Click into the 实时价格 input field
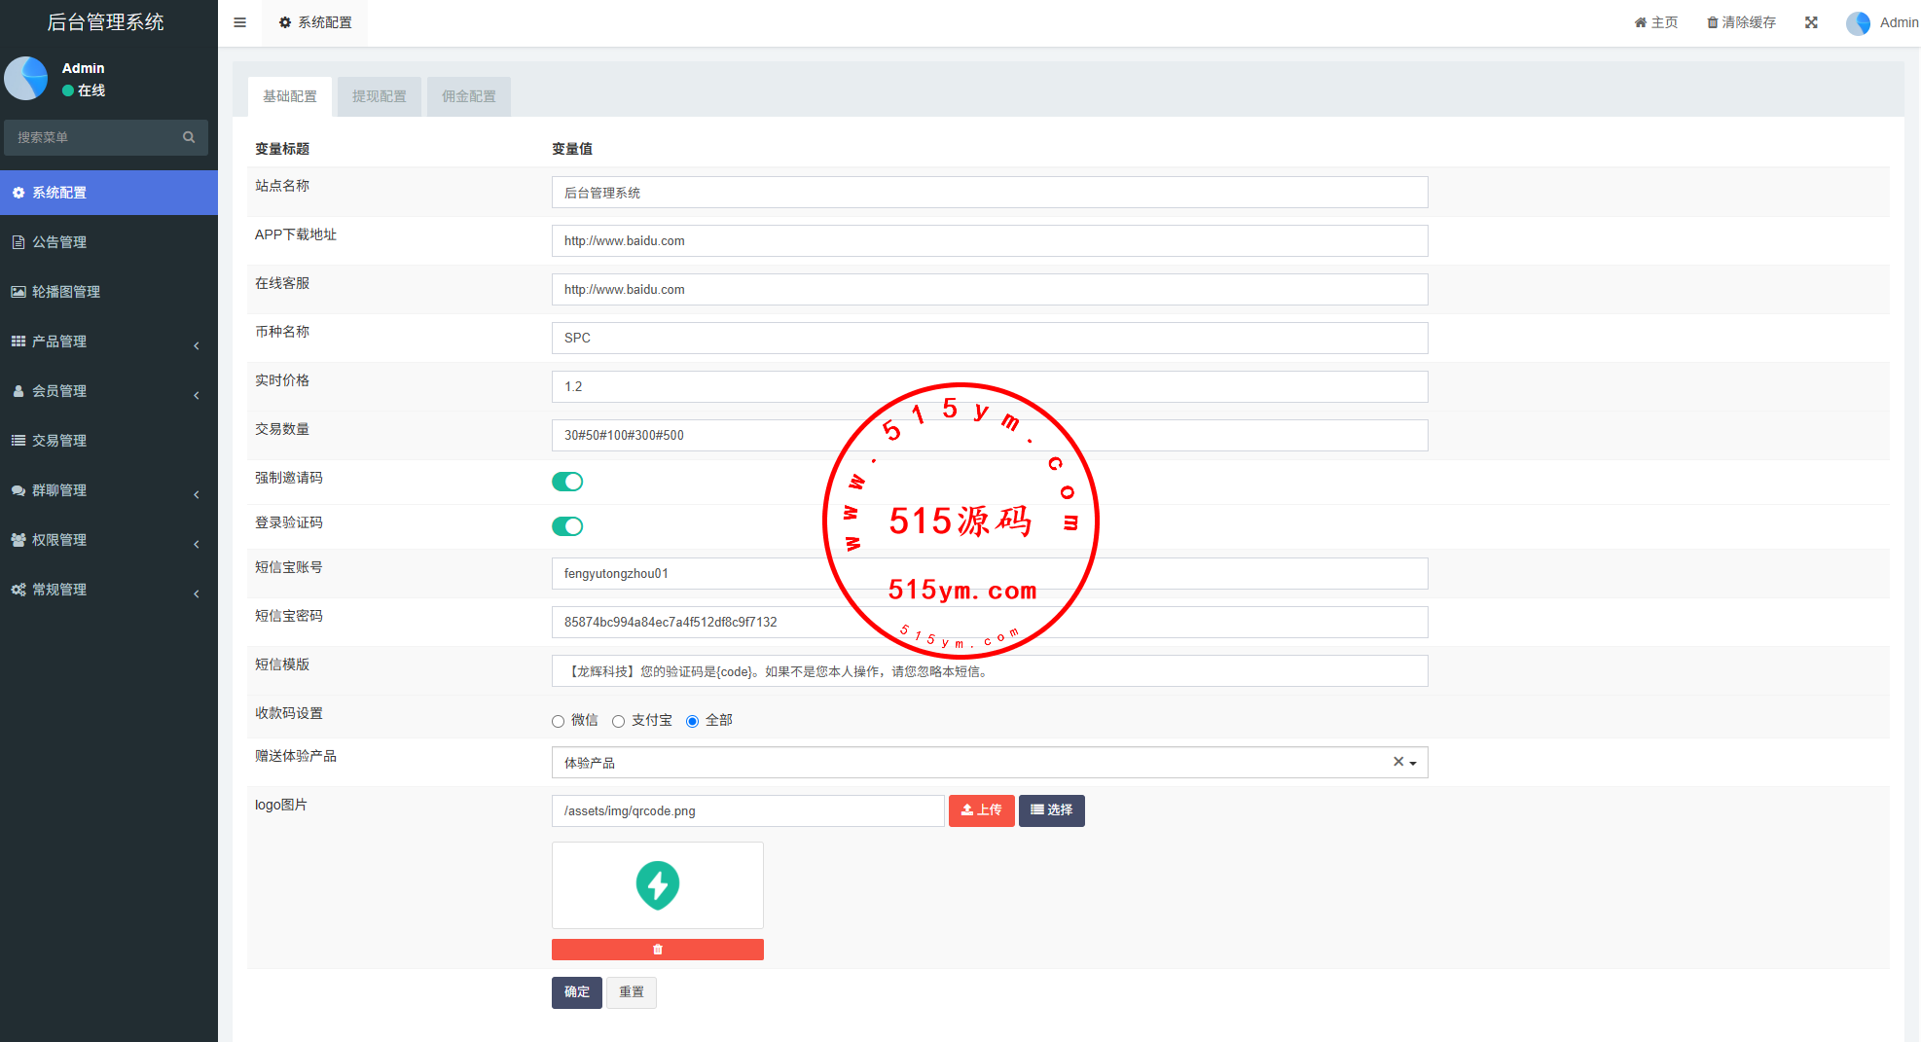 click(989, 386)
